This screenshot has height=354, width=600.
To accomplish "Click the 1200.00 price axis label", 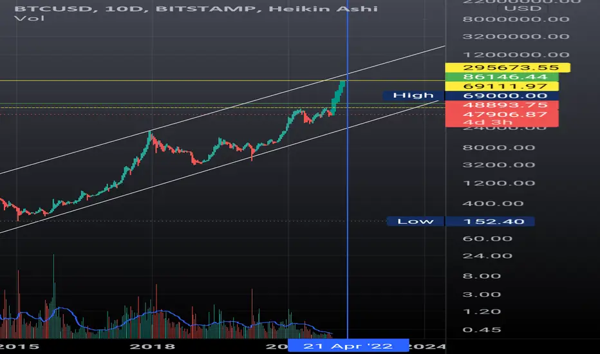I will (498, 183).
